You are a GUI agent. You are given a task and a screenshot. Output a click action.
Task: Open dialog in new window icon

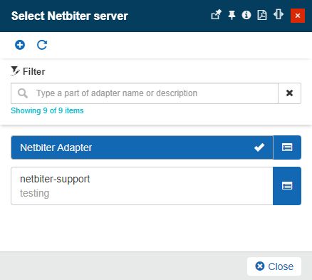pyautogui.click(x=216, y=15)
